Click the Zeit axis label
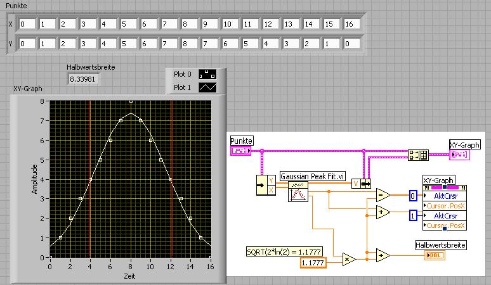Image resolution: width=491 pixels, height=285 pixels. 129,276
